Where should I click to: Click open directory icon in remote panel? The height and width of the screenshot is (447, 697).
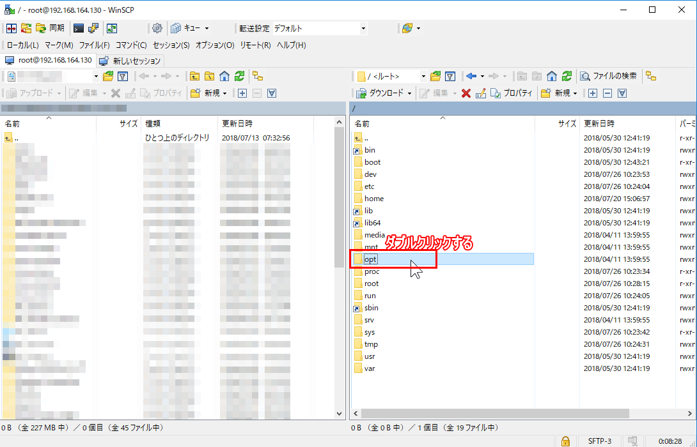(x=435, y=77)
